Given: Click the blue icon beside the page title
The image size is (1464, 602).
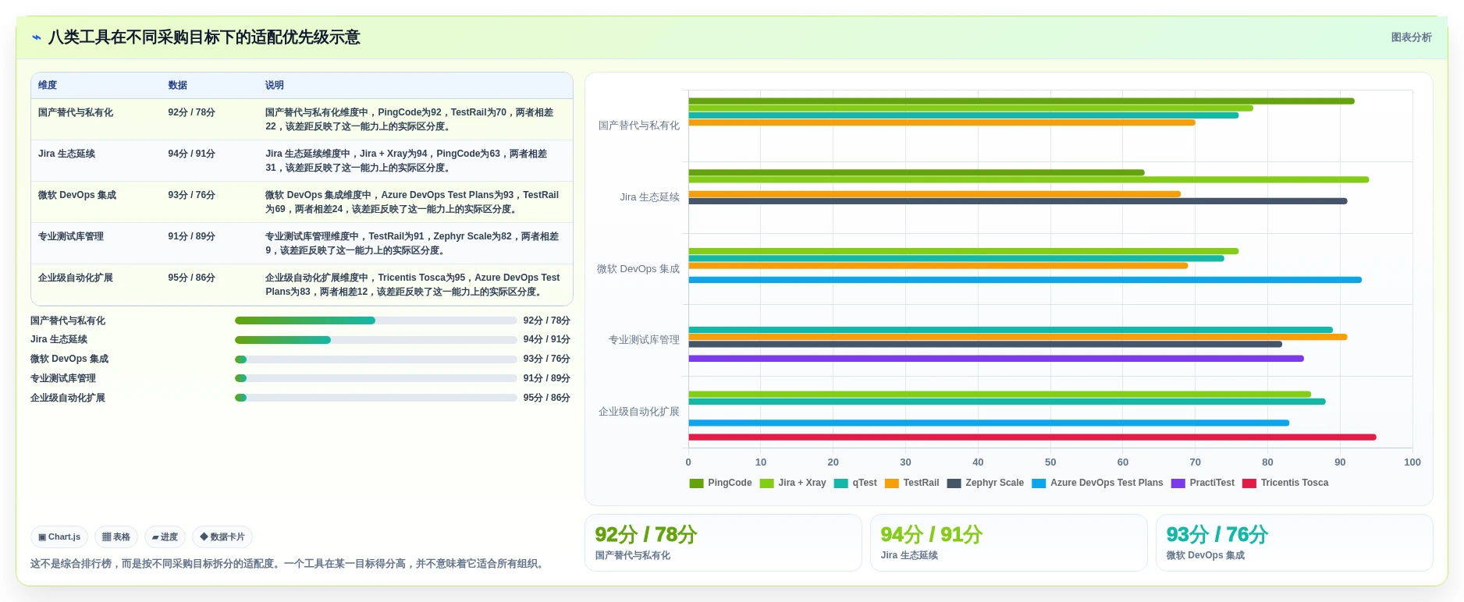Looking at the screenshot, I should point(36,37).
